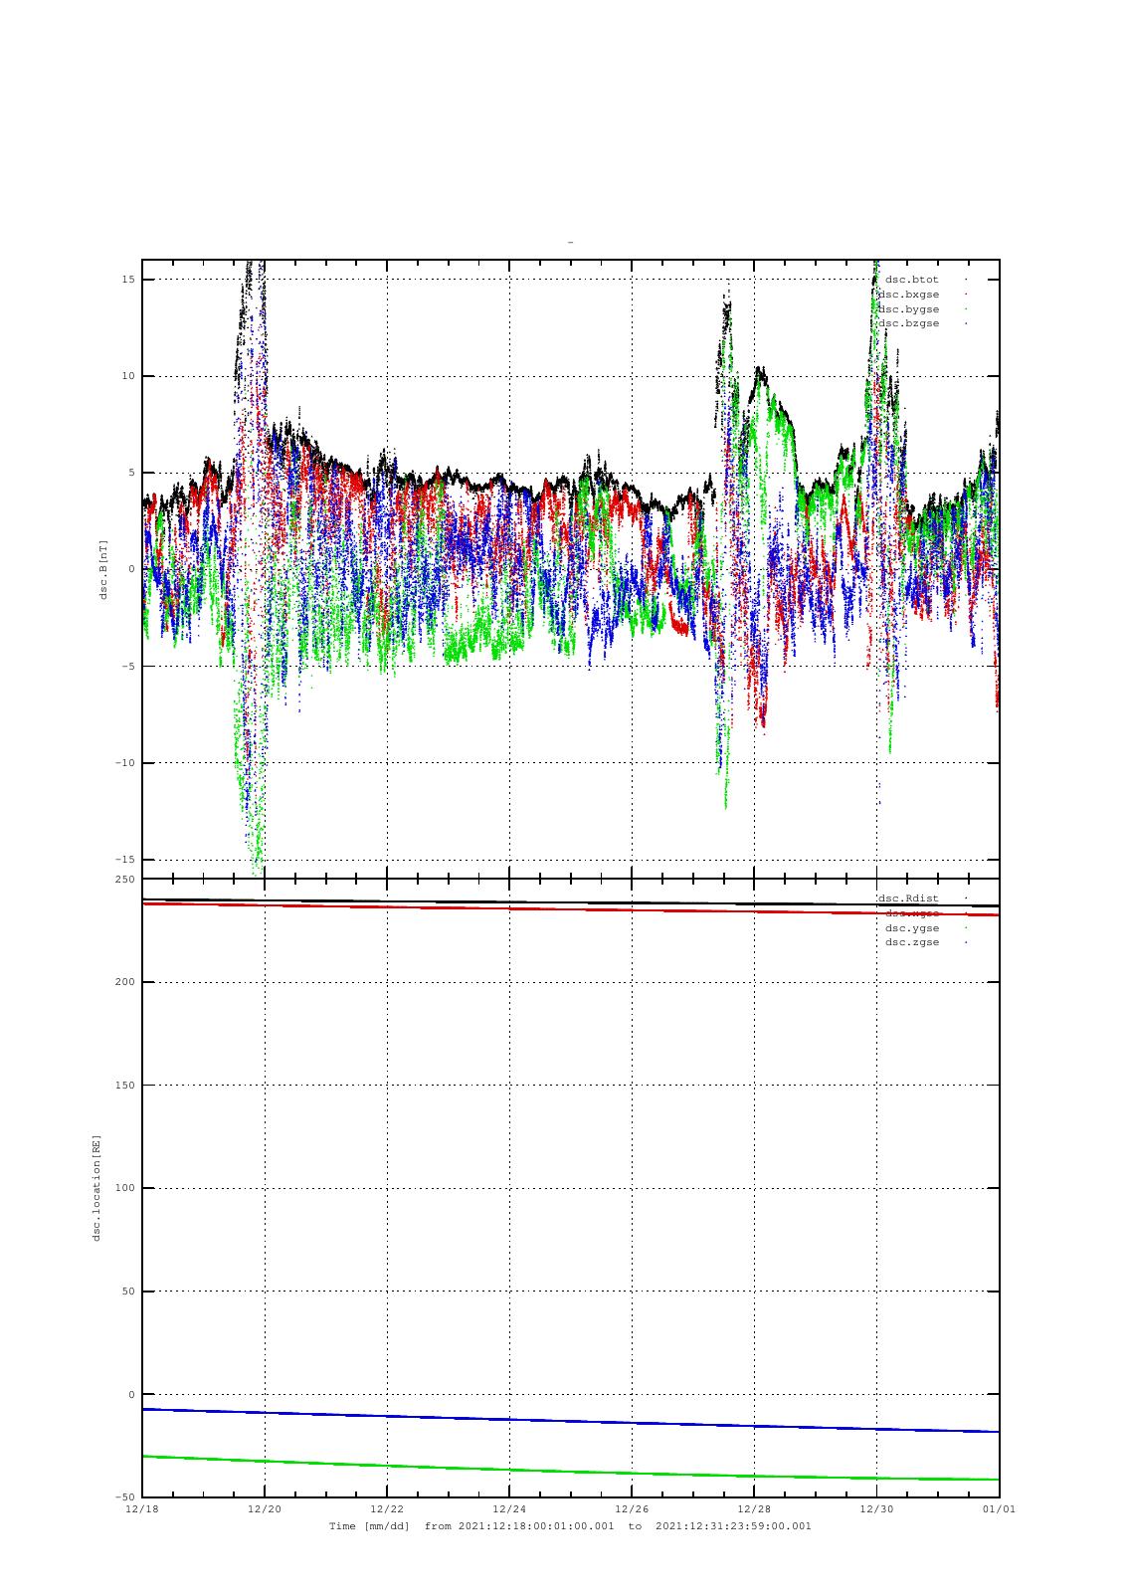Image resolution: width=1125 pixels, height=1592 pixels.
Task: Click the -15 tick on B axis
Action: 124,860
